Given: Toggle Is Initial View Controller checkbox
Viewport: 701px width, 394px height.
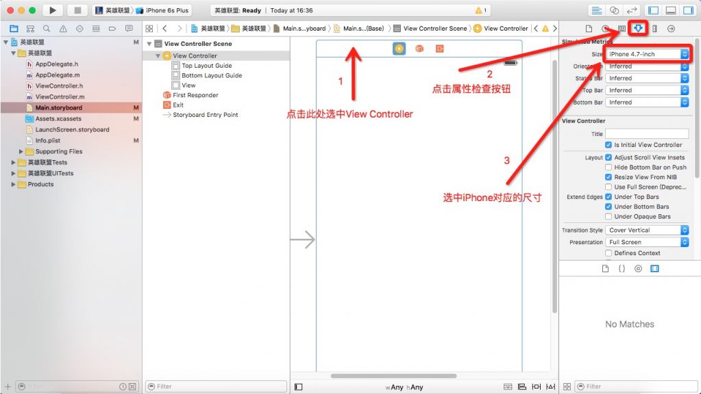Looking at the screenshot, I should point(608,145).
